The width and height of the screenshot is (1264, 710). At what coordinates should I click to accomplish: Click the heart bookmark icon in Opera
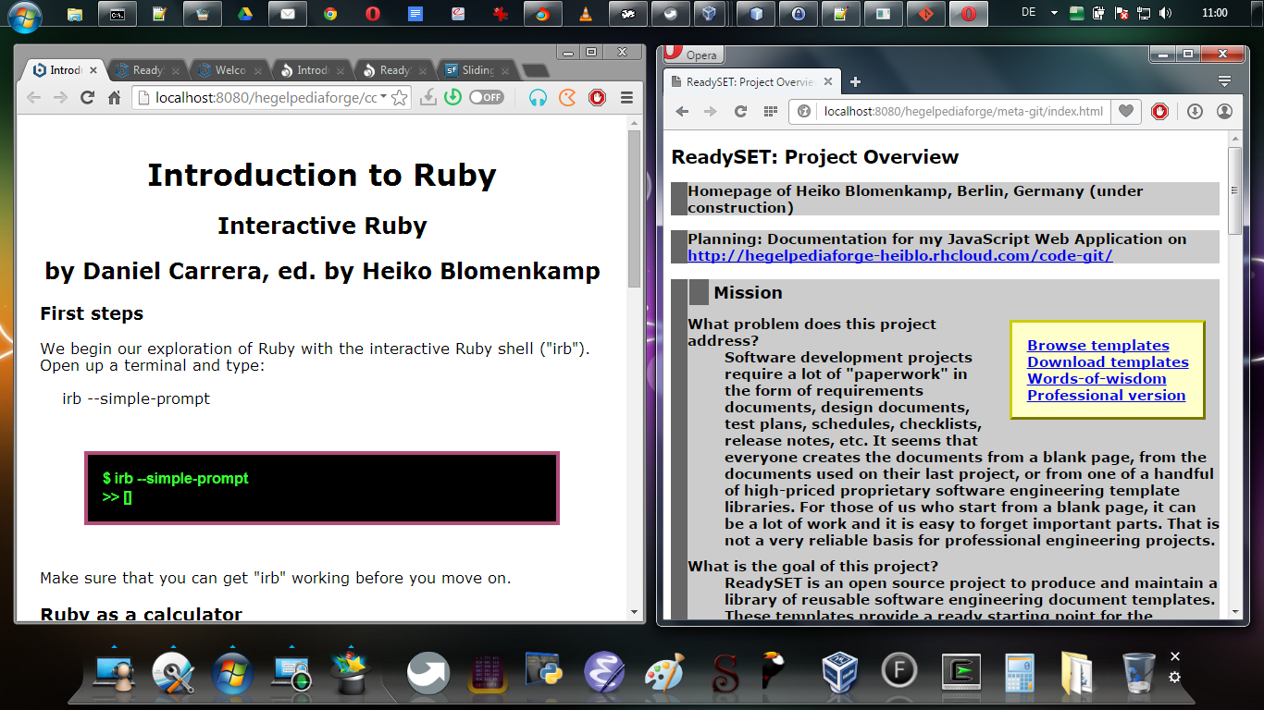1125,111
